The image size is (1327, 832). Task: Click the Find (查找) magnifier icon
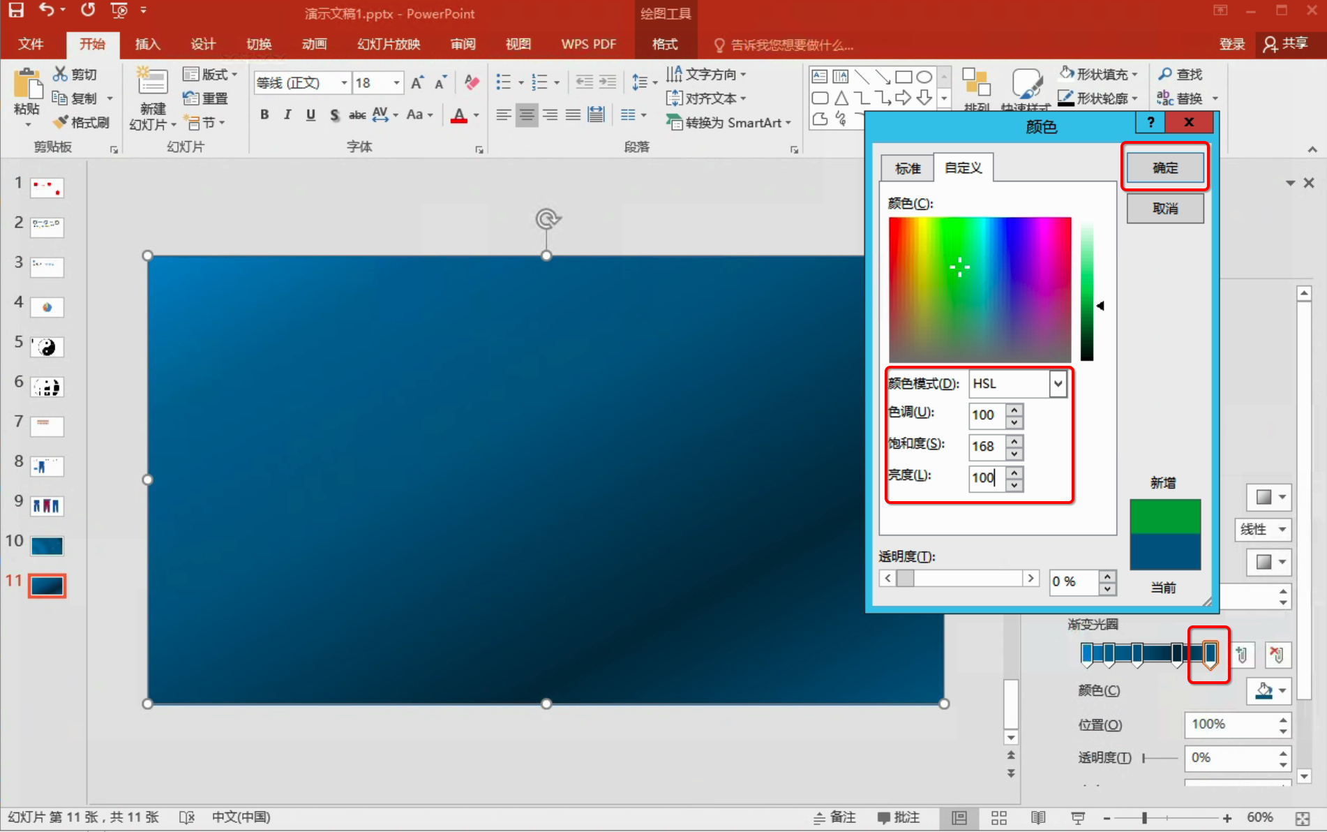pyautogui.click(x=1165, y=73)
